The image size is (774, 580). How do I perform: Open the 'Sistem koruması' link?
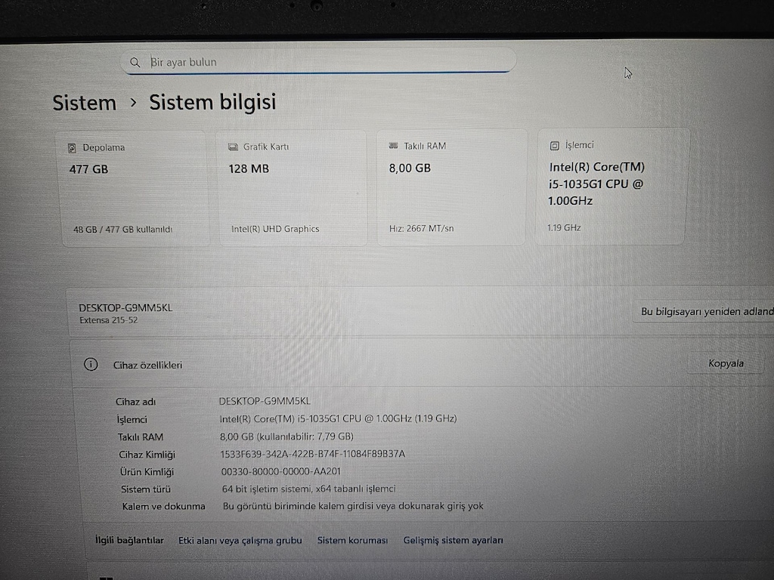[352, 541]
